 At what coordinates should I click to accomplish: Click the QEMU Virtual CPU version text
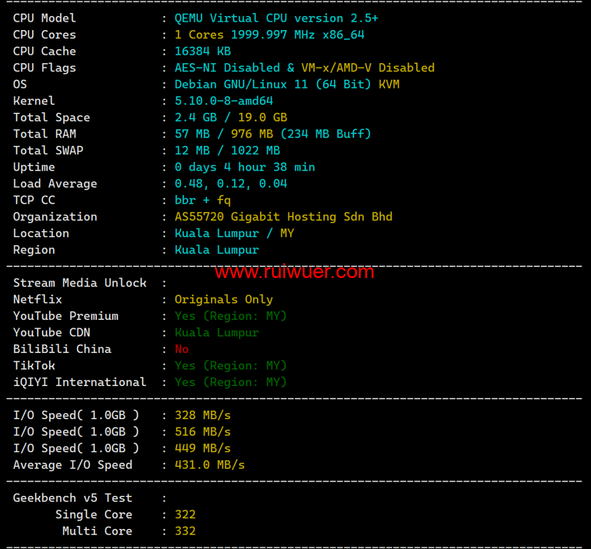pyautogui.click(x=276, y=18)
